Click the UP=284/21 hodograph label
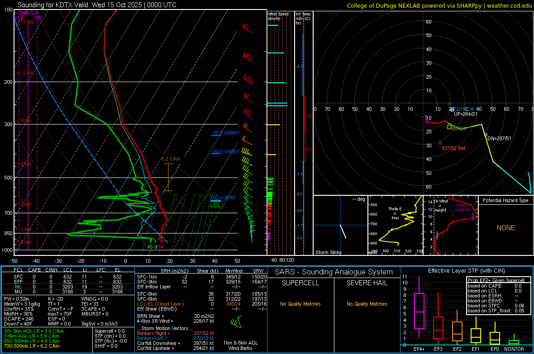The image size is (534, 354). point(466,114)
